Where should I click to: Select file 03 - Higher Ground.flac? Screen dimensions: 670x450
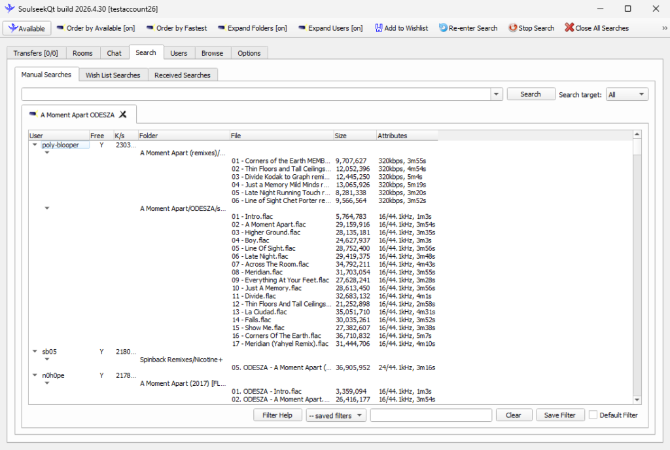click(x=266, y=233)
